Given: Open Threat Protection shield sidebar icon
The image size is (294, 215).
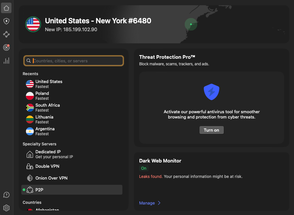Looking at the screenshot, I should [6, 21].
